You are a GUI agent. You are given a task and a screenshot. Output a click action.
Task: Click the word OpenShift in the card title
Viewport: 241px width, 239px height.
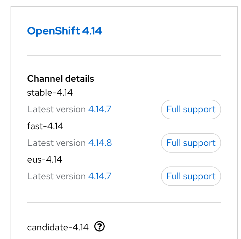54,31
